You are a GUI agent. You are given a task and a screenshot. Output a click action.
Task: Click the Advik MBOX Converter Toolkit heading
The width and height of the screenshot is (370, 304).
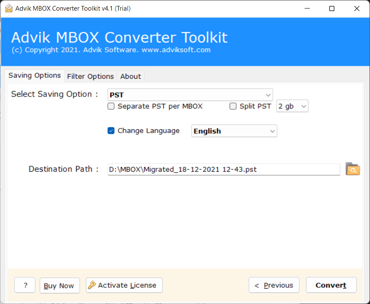click(x=119, y=37)
